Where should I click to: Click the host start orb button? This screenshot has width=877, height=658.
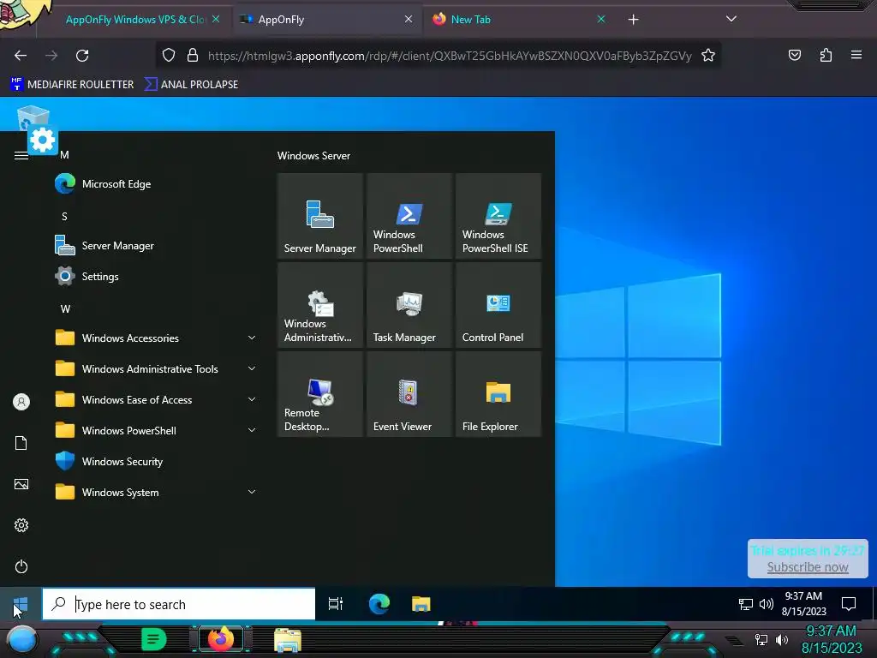pyautogui.click(x=22, y=640)
